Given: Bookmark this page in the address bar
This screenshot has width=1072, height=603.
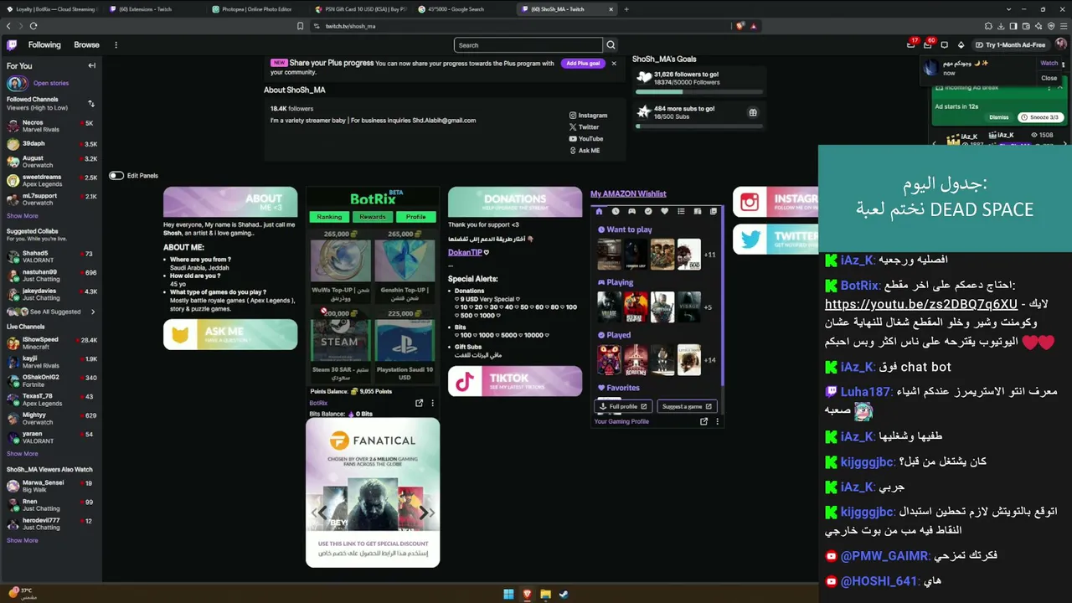Looking at the screenshot, I should pyautogui.click(x=300, y=26).
